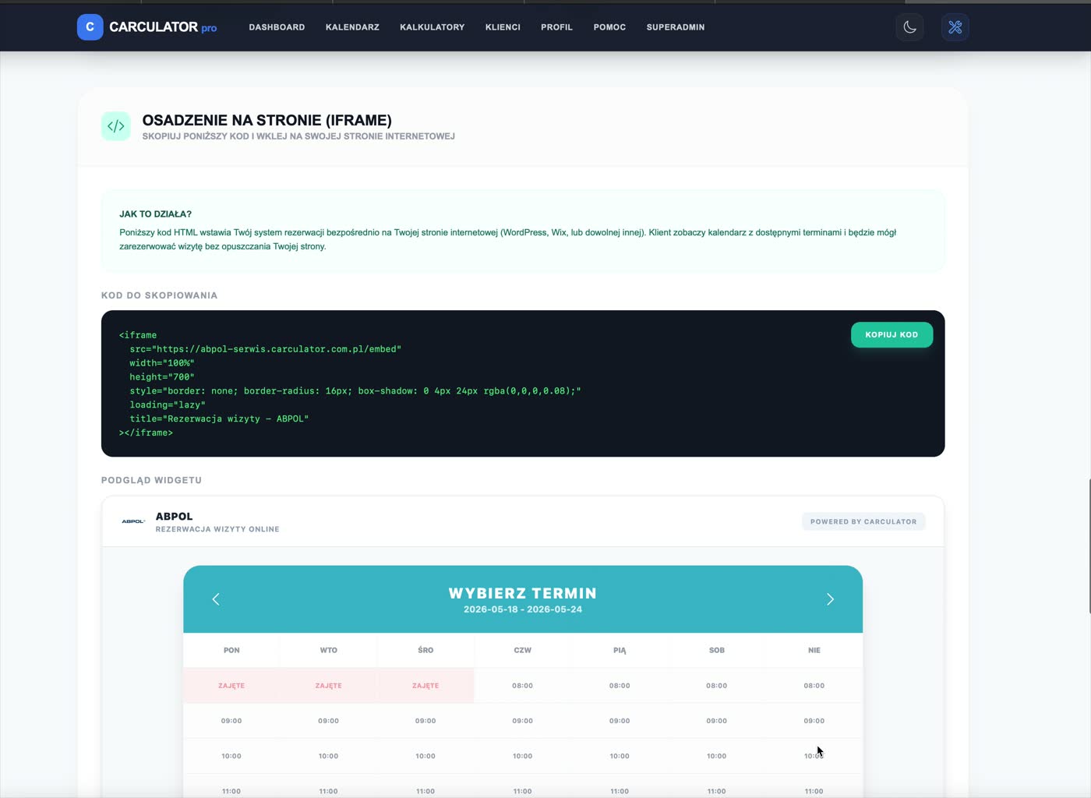
Task: Select the WTO 09:00 time slot
Action: point(329,721)
